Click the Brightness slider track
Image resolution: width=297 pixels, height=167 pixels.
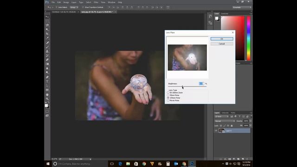[187, 87]
